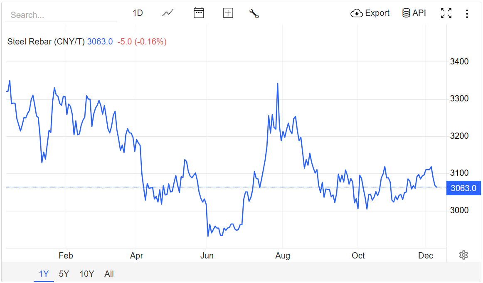Click the Steel Rebar (CNY/T) legend label
This screenshot has height=283, width=483.
coord(46,42)
